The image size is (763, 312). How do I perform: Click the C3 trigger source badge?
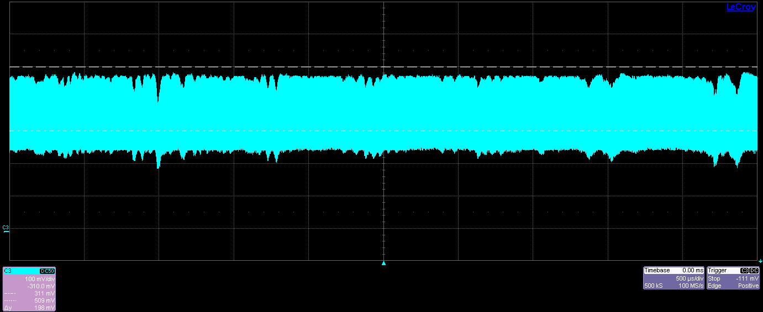coord(744,271)
